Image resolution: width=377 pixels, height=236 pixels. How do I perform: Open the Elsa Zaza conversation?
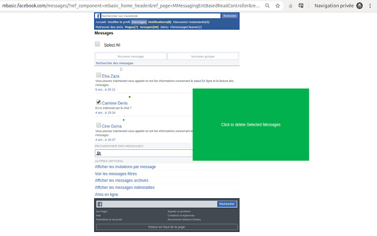[x=111, y=76]
